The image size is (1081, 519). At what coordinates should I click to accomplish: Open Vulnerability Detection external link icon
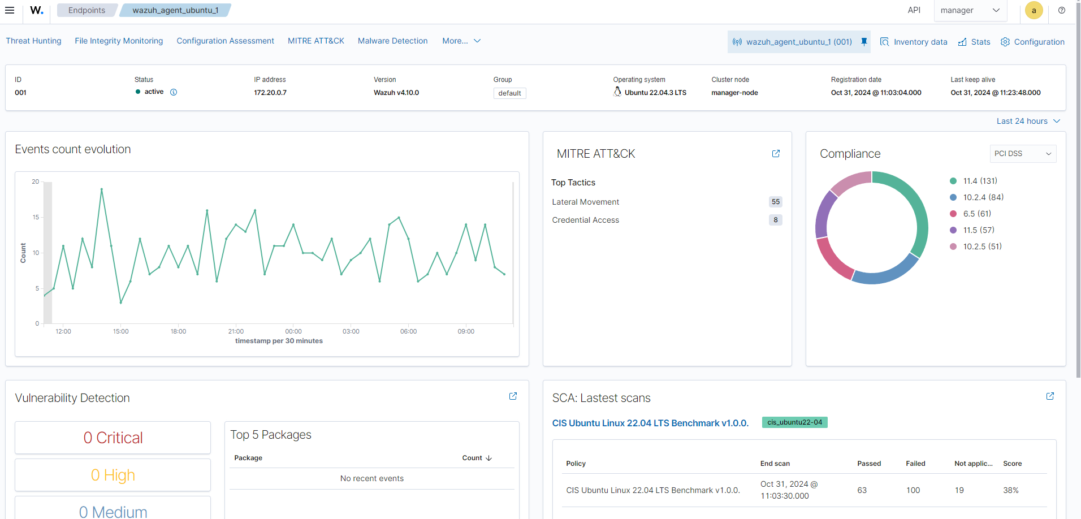(x=513, y=396)
